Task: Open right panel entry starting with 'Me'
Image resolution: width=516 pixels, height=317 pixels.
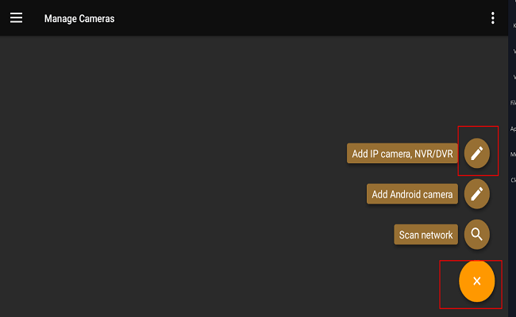Action: (513, 154)
